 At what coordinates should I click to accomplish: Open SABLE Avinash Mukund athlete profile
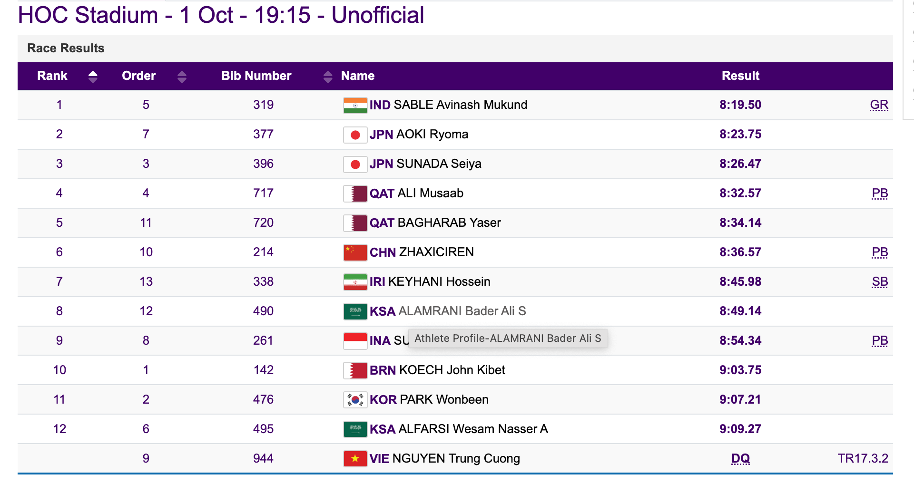point(461,105)
